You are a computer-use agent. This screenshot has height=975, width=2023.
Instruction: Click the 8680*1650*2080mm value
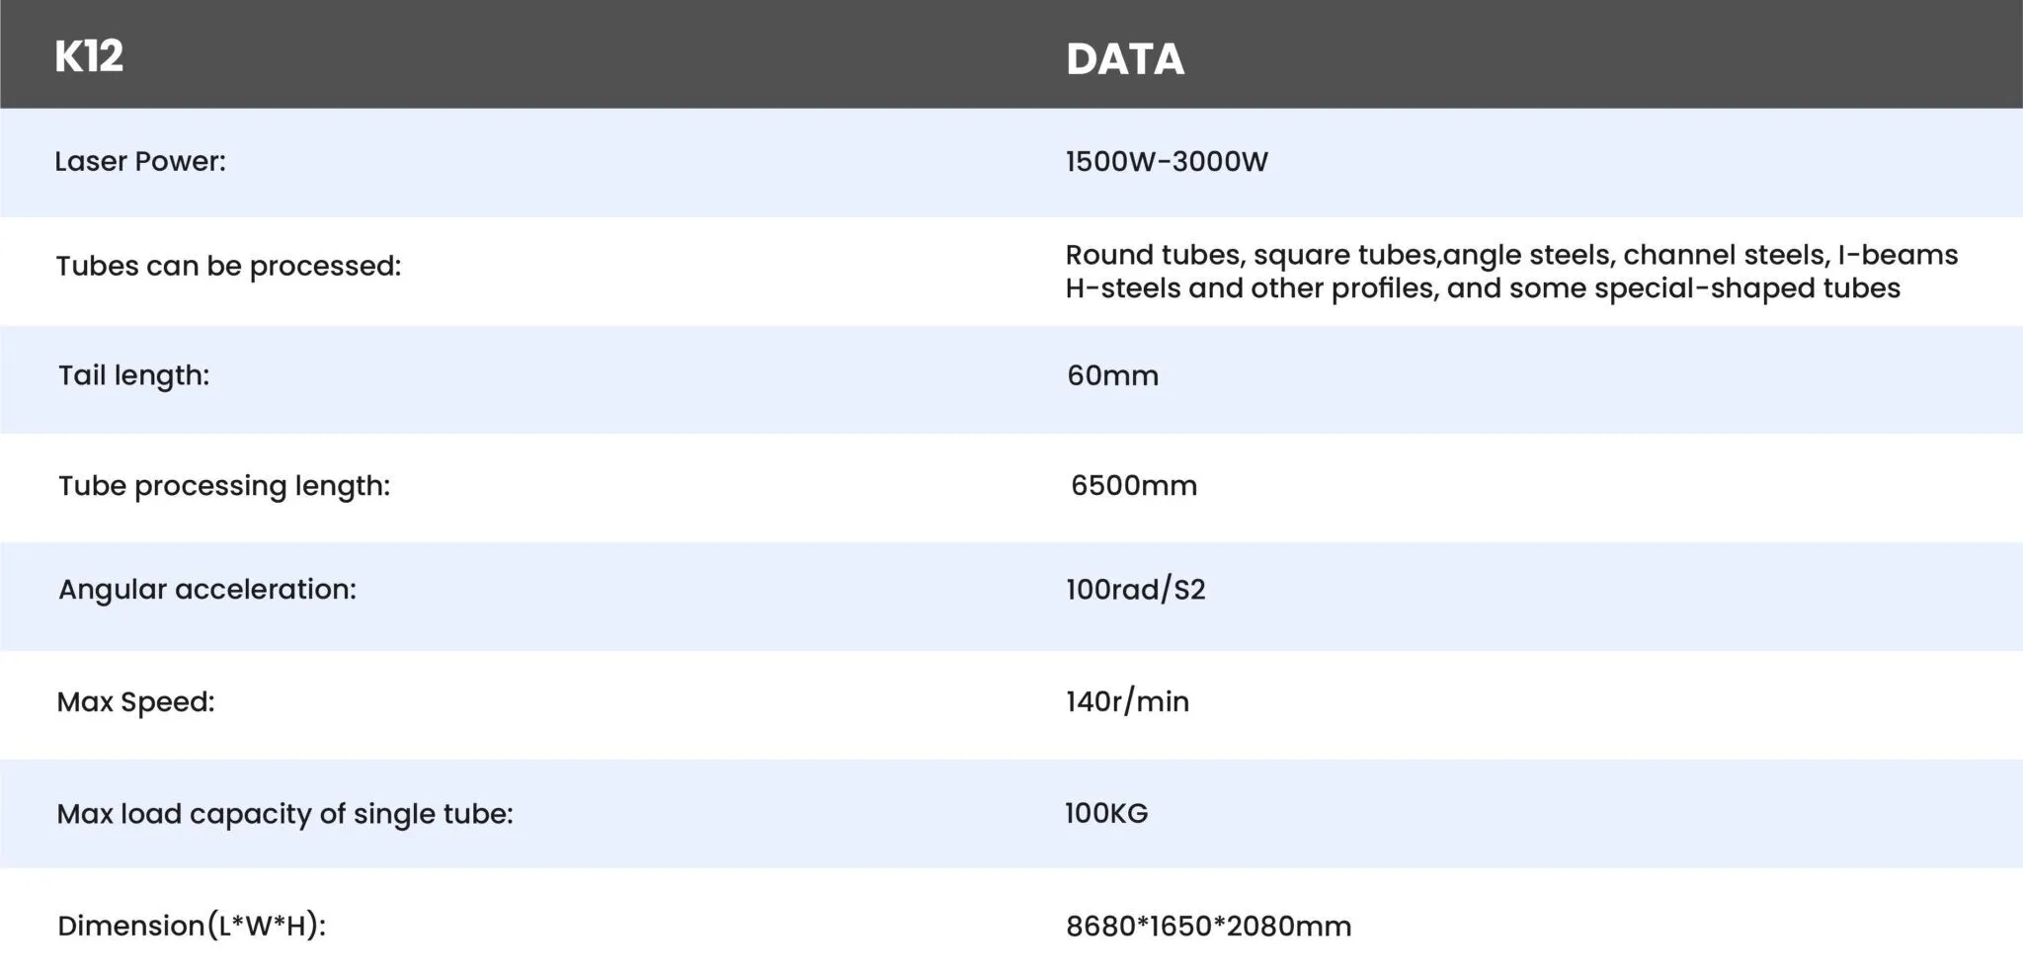click(x=1209, y=927)
